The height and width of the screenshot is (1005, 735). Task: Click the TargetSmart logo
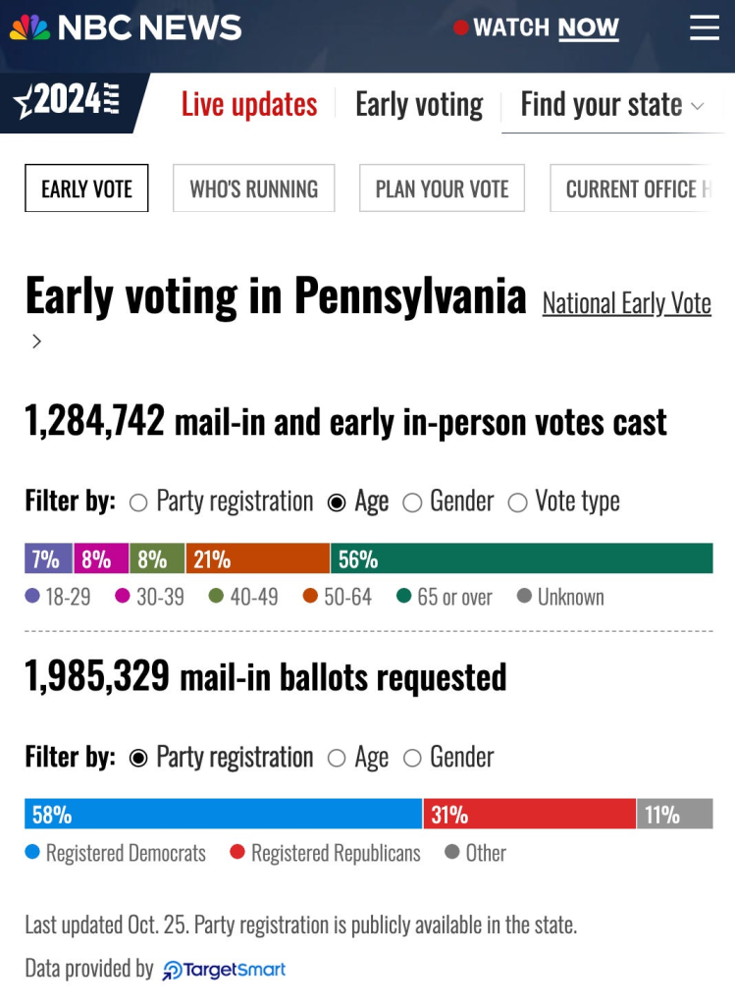[226, 969]
